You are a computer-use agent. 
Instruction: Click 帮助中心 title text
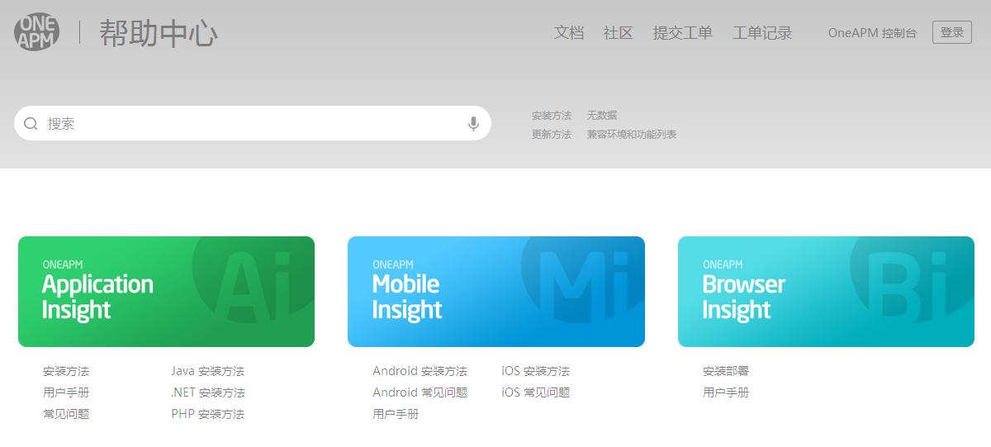point(159,34)
